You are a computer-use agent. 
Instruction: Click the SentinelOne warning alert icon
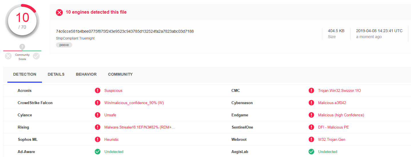click(311, 127)
